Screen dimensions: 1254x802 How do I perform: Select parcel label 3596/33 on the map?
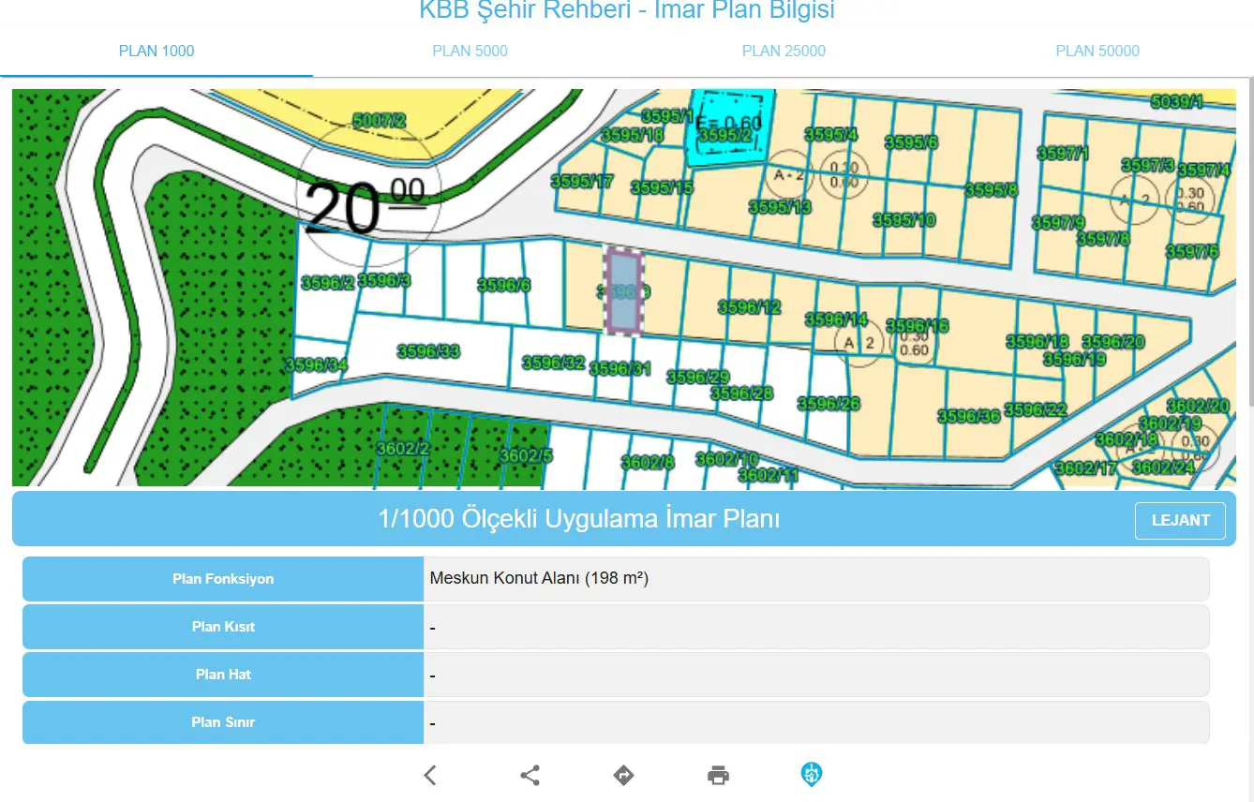[428, 351]
